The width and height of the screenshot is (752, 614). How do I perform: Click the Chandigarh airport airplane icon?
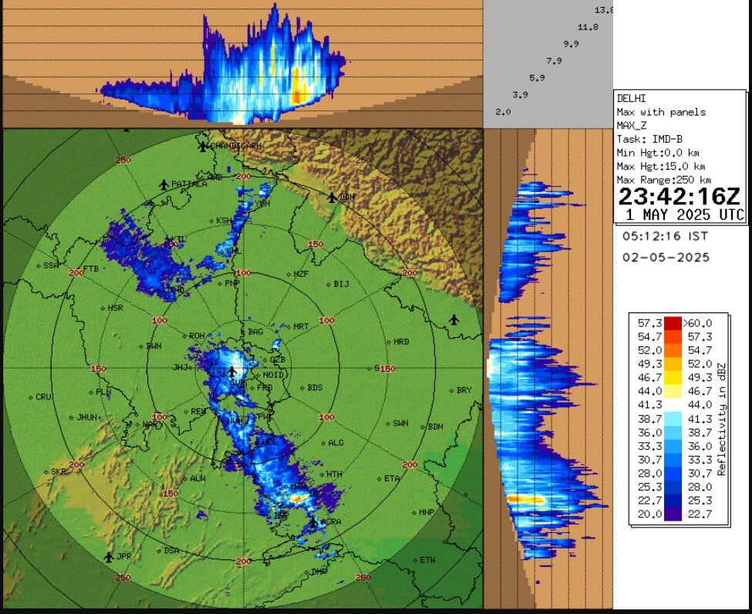click(203, 146)
